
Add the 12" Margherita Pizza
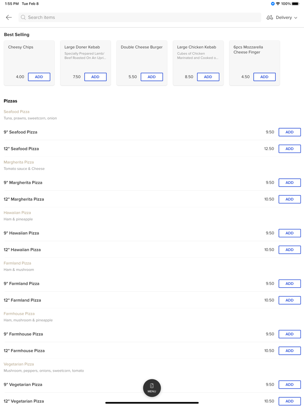pyautogui.click(x=290, y=199)
